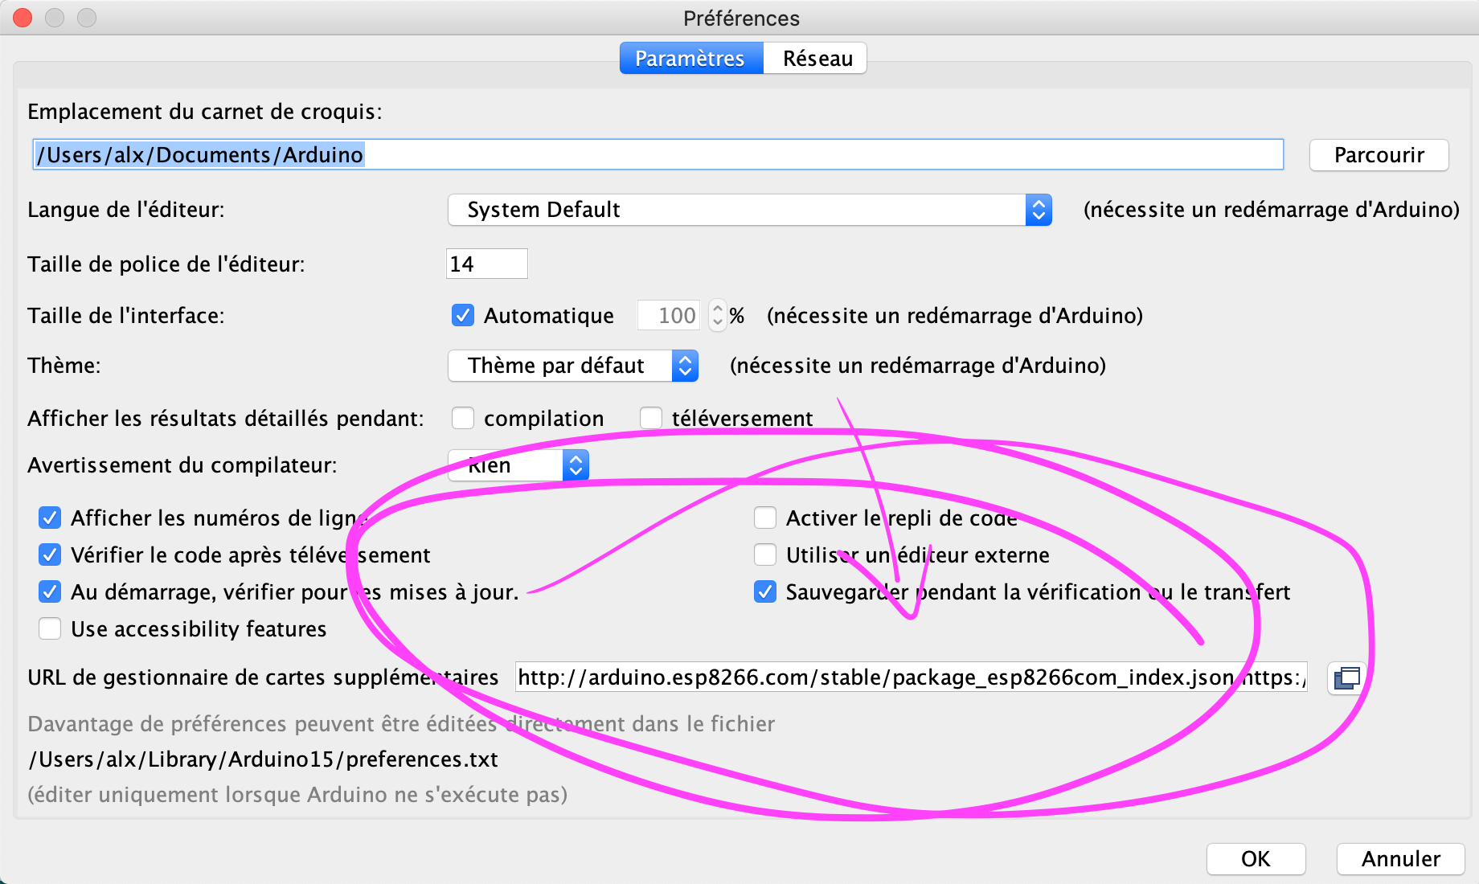Open the additional boards URL list window icon
1479x884 pixels.
click(x=1346, y=678)
